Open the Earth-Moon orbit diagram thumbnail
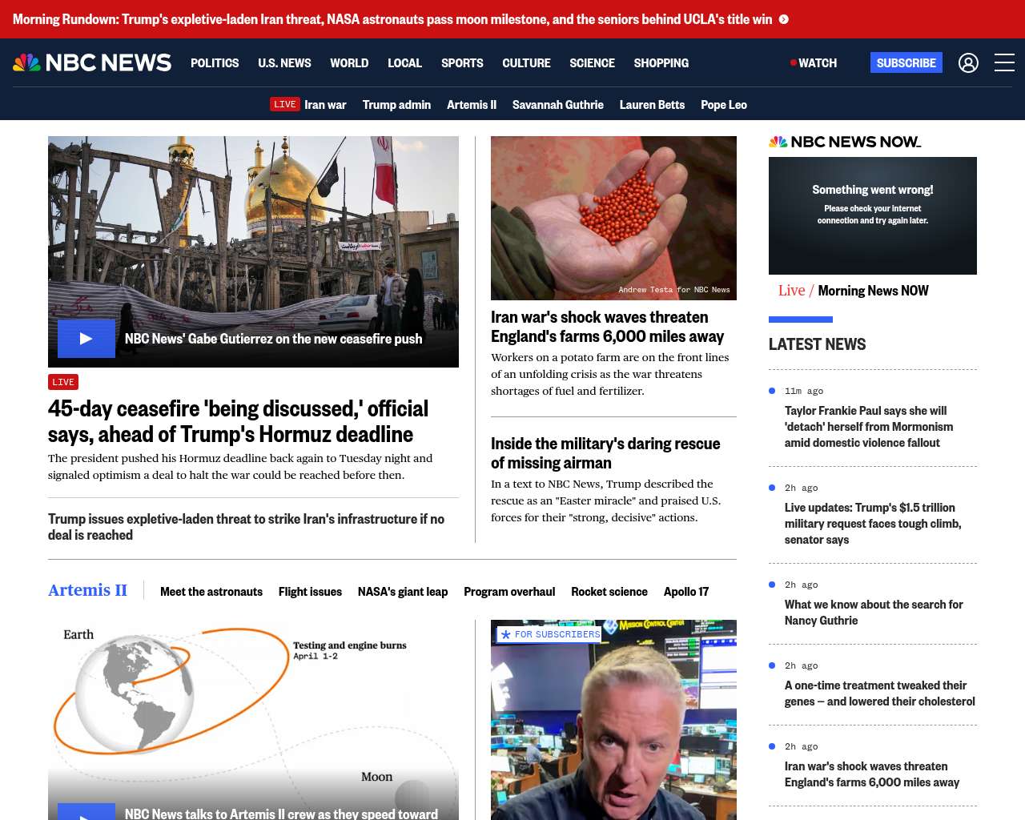Screen dimensions: 1025x820 [x=253, y=720]
